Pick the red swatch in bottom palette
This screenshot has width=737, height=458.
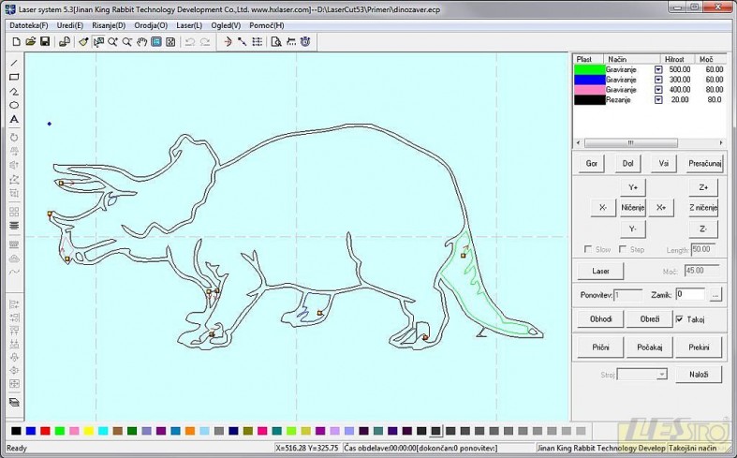coord(45,431)
